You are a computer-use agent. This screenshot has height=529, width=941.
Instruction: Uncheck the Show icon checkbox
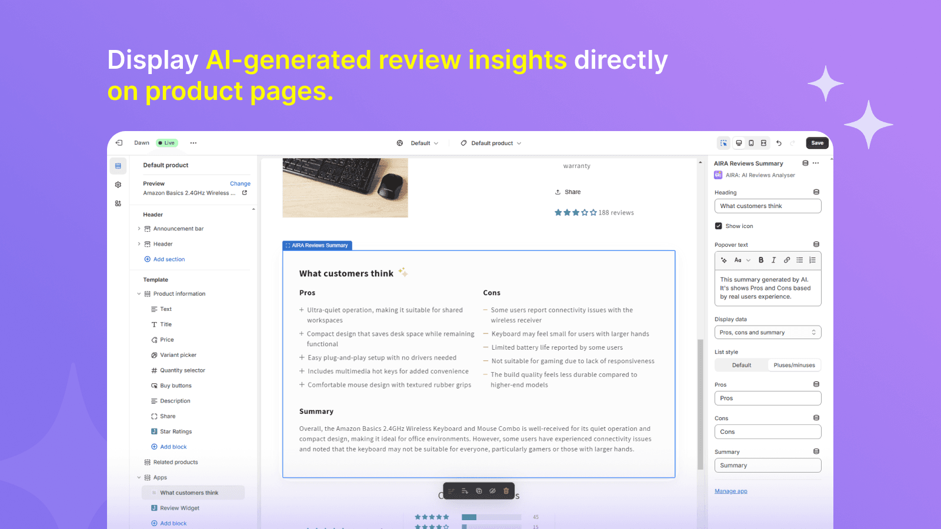coord(718,226)
